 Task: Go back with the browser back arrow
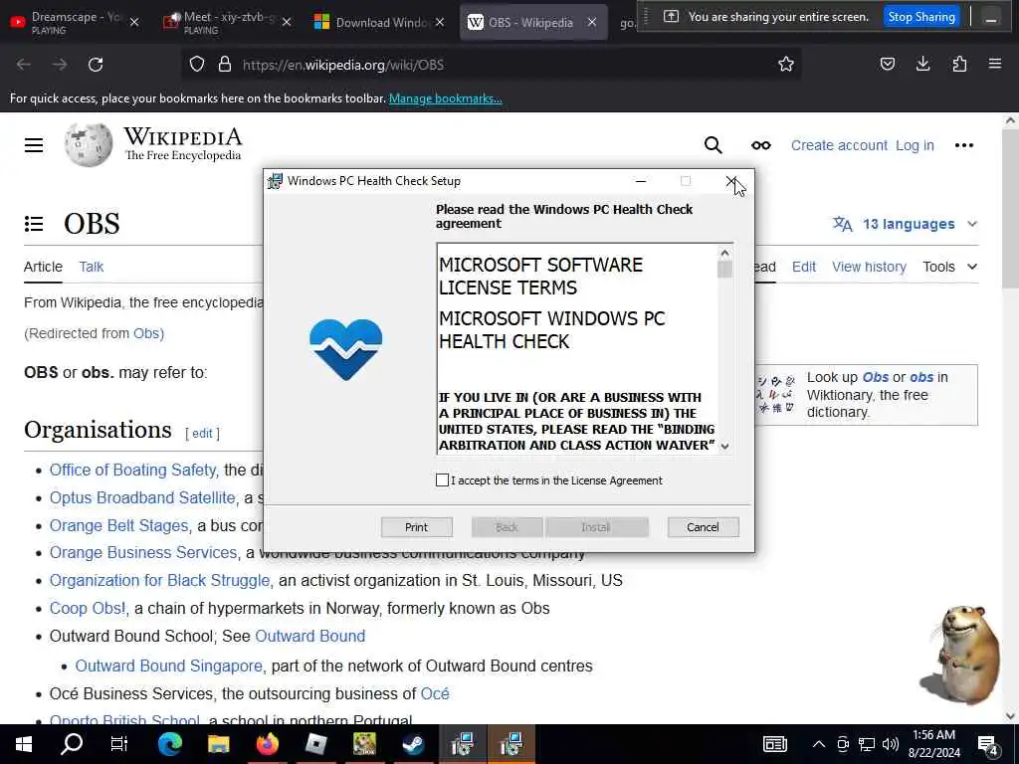24,65
